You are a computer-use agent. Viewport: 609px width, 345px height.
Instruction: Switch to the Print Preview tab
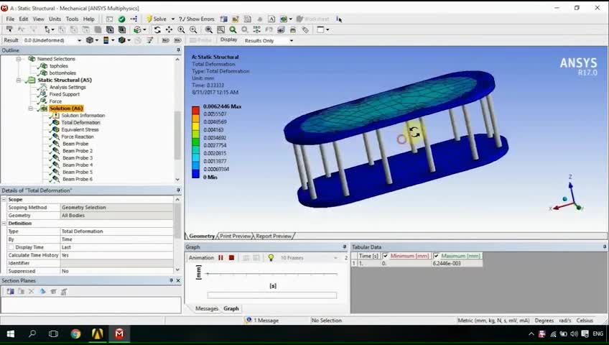[x=236, y=236]
